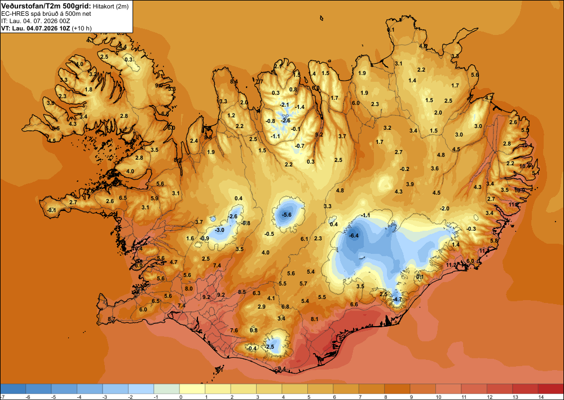Select the -7 color swatch in legend

pyautogui.click(x=13, y=389)
